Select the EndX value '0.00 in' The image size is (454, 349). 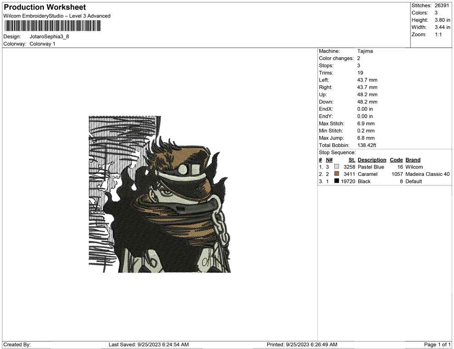pyautogui.click(x=365, y=109)
